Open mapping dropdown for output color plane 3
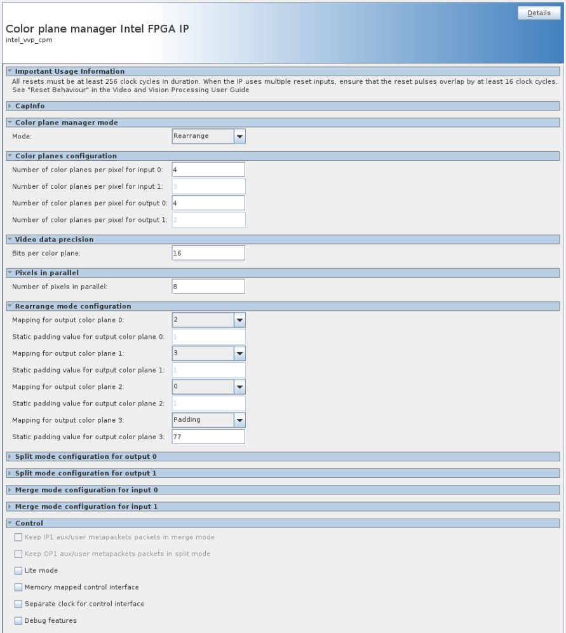Image resolution: width=566 pixels, height=633 pixels. [x=208, y=420]
